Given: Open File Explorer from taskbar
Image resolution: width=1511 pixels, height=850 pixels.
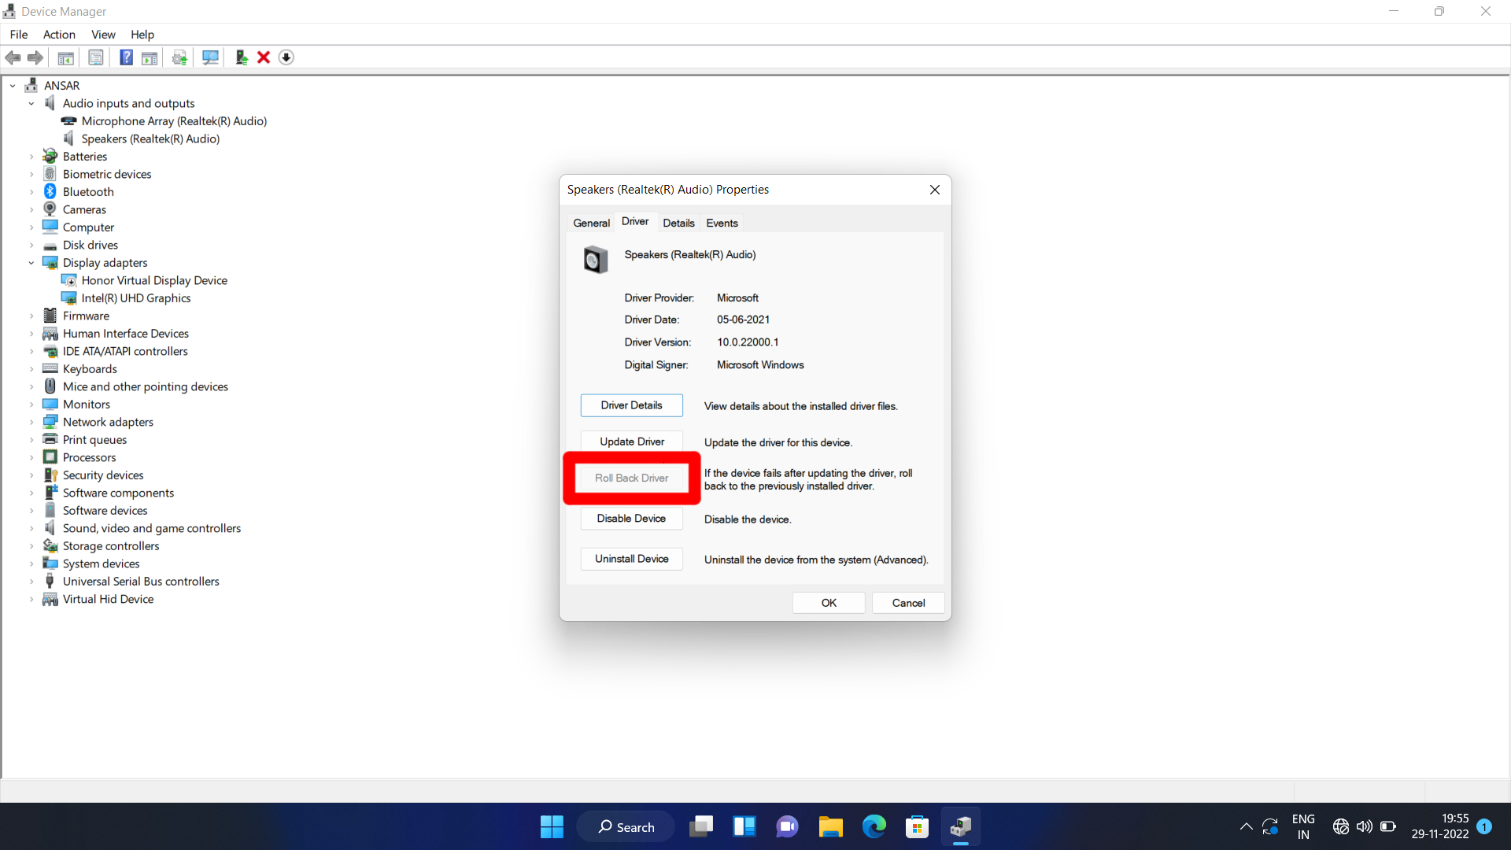Looking at the screenshot, I should pos(830,826).
